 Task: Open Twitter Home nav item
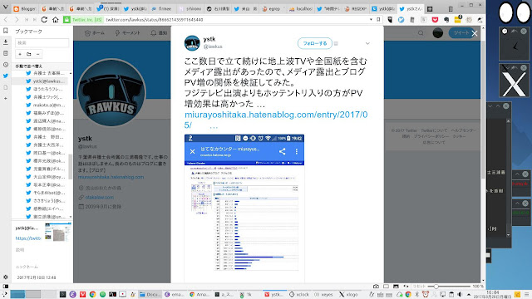94,33
